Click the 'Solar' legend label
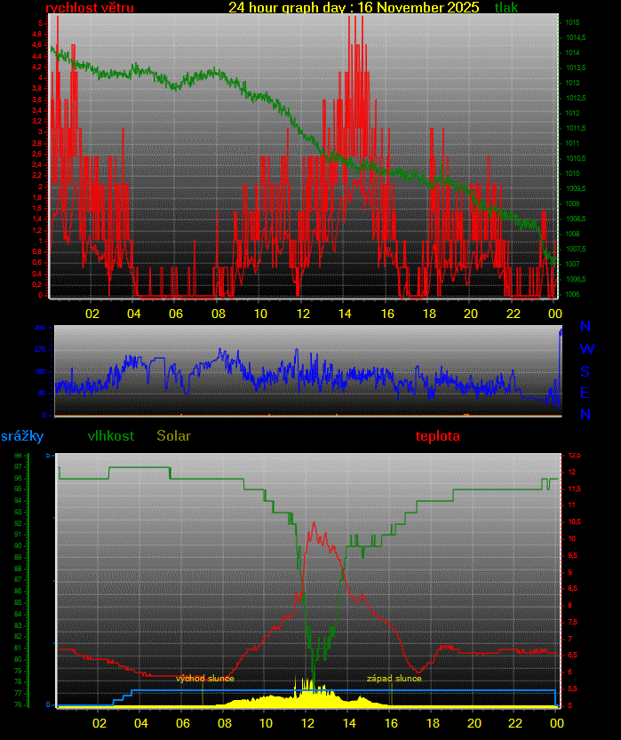This screenshot has height=740, width=621. point(173,436)
